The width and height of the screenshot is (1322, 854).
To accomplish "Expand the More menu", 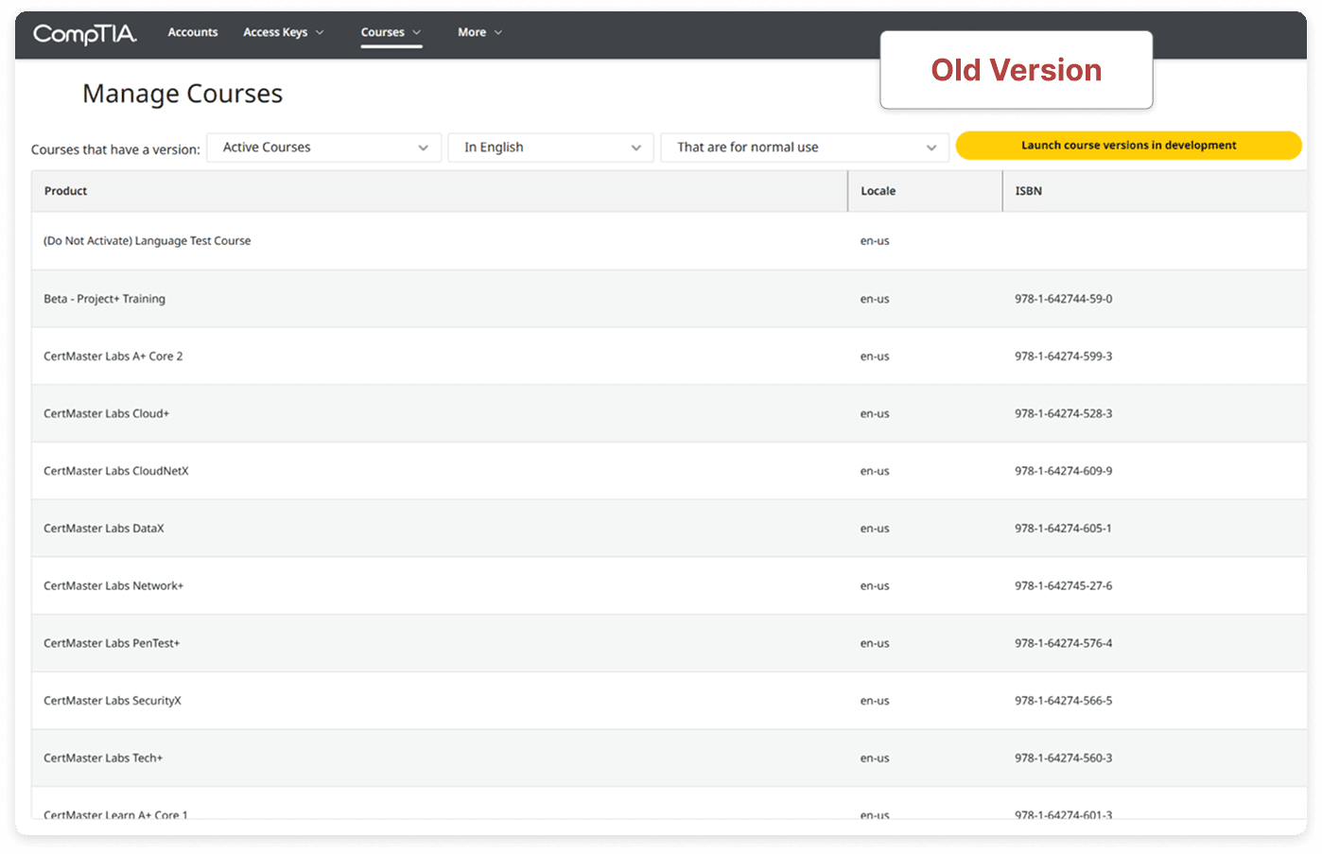I will click(x=480, y=32).
